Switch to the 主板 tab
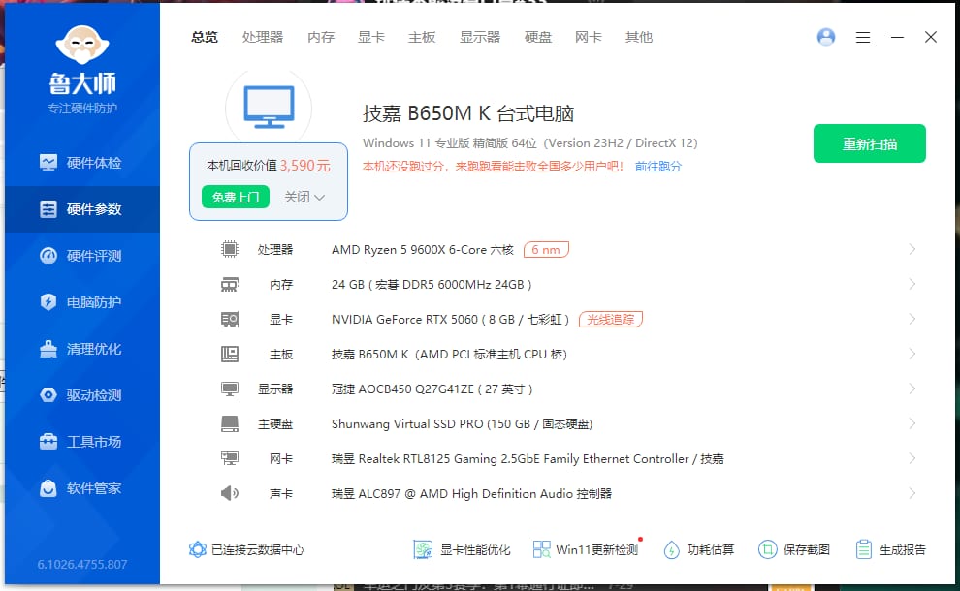This screenshot has width=960, height=591. [422, 38]
